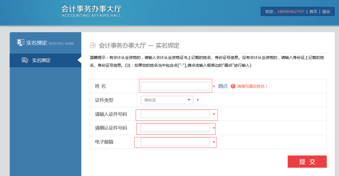This screenshot has width=339, height=176.
Task: Click the 姓名 name input field
Action: pos(175,86)
